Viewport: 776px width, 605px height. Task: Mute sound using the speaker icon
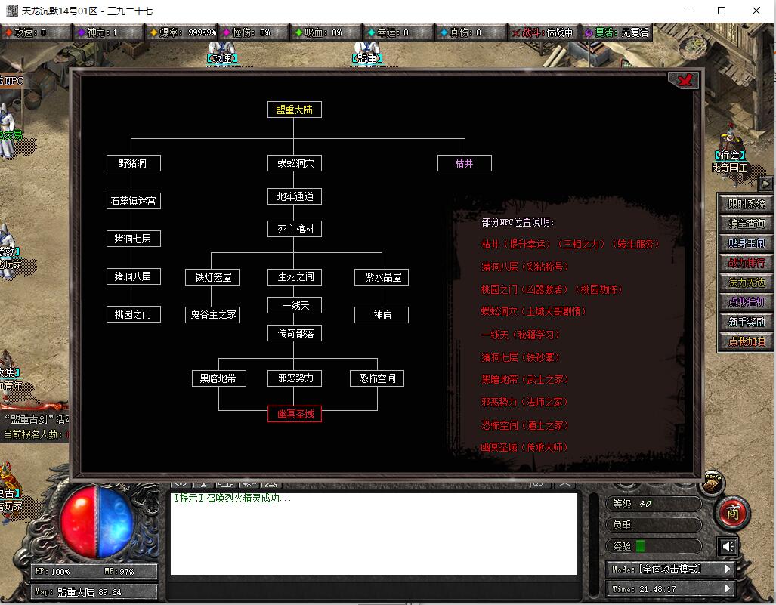(x=728, y=546)
